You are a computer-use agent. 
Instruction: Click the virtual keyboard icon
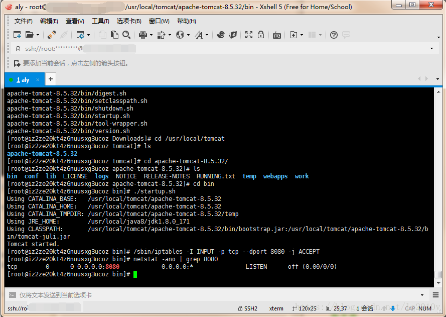click(277, 35)
